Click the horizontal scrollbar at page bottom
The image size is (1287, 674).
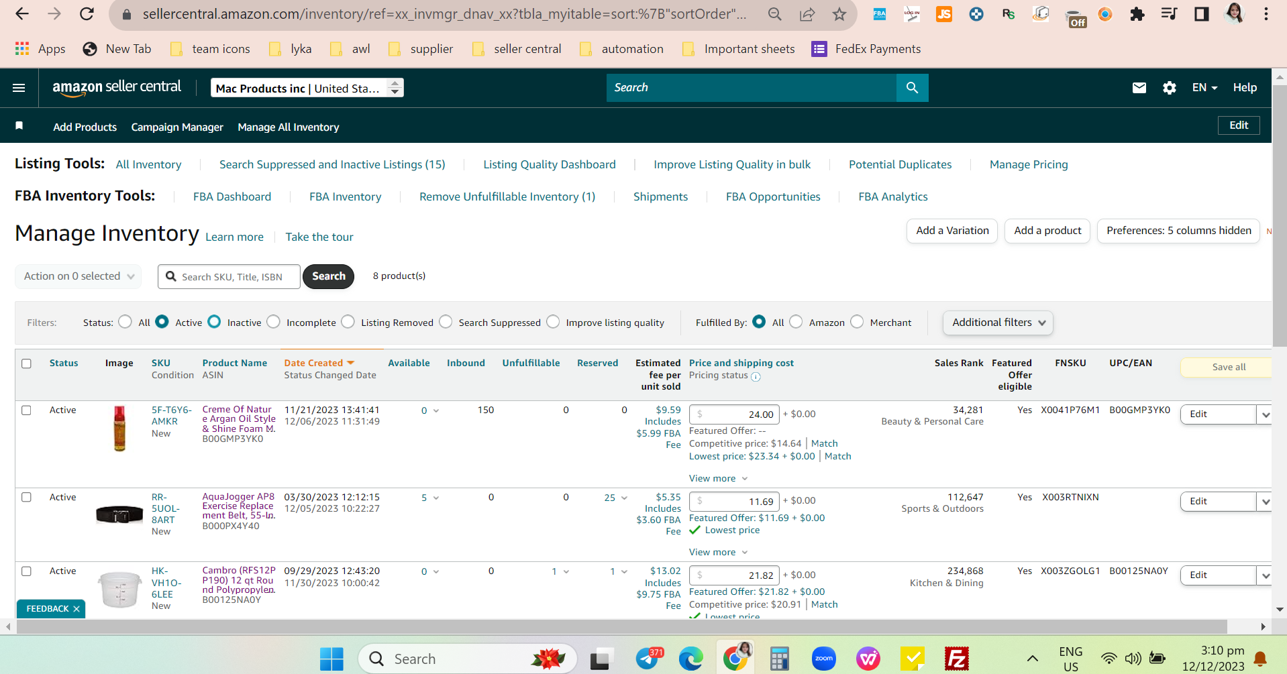click(622, 626)
